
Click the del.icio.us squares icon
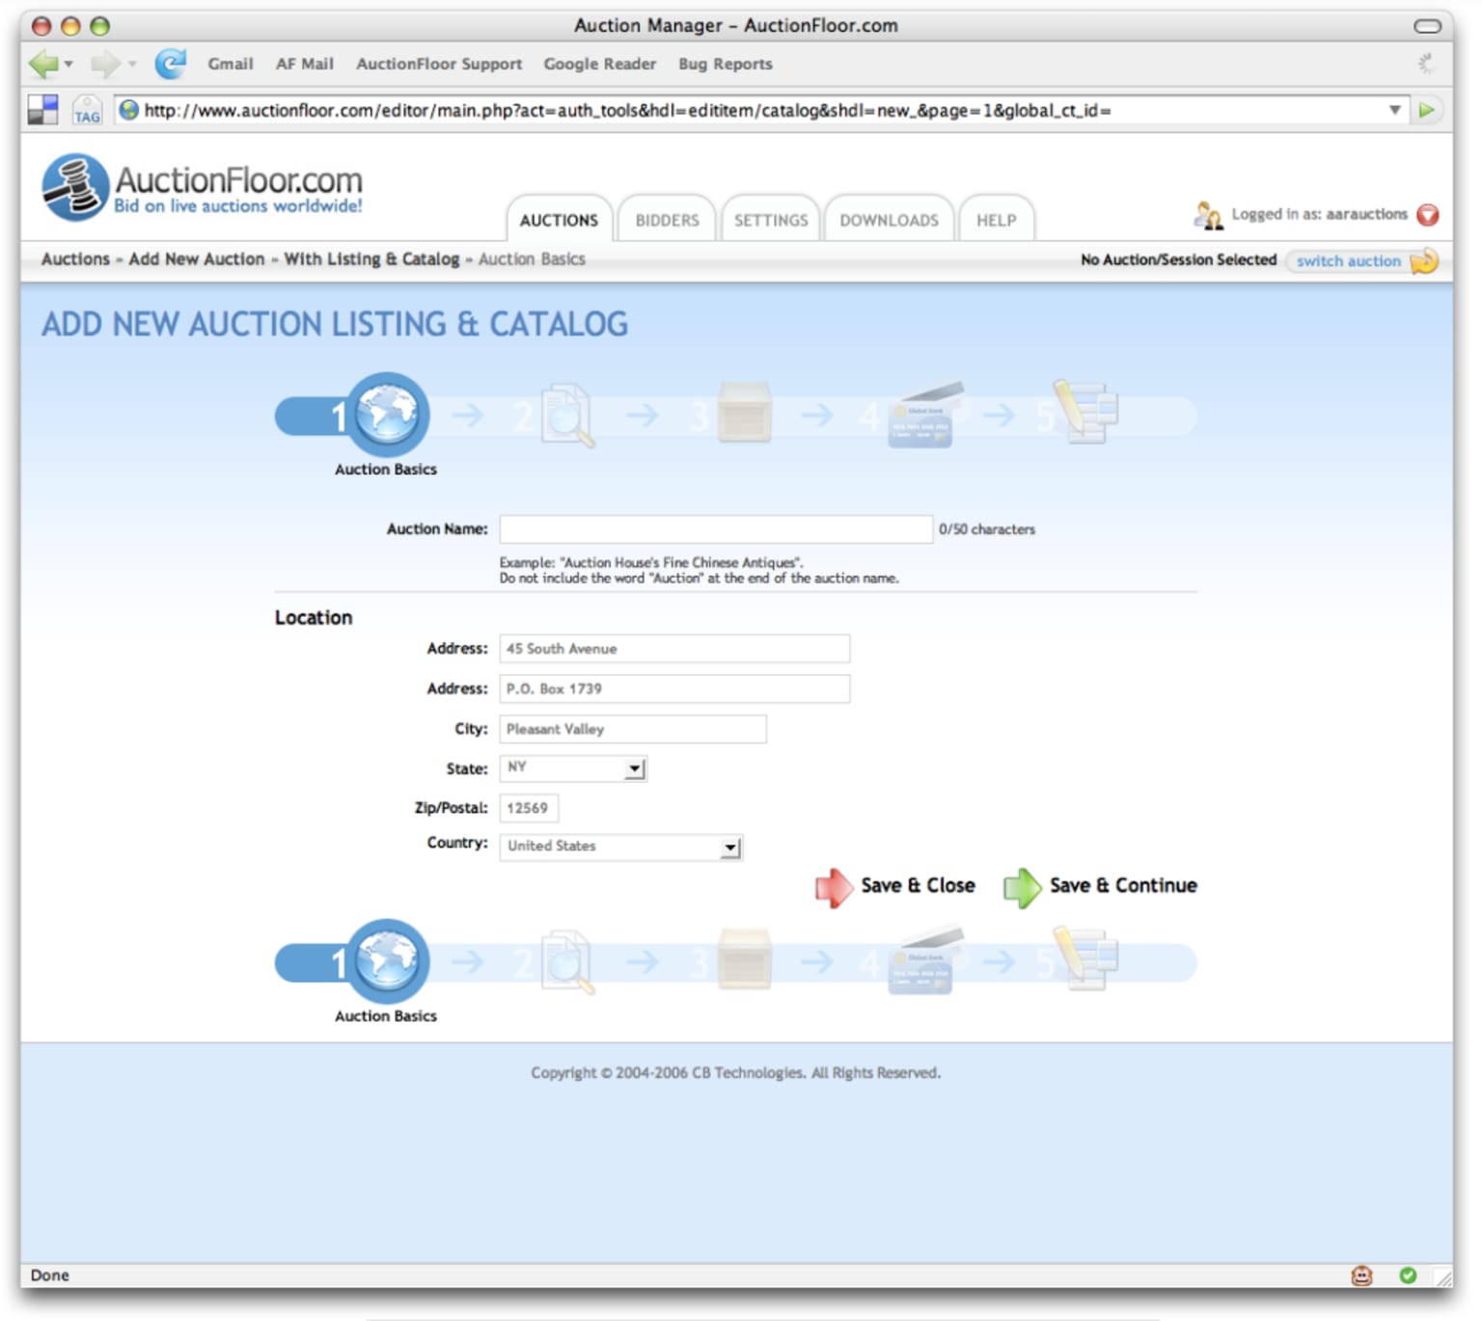[42, 110]
